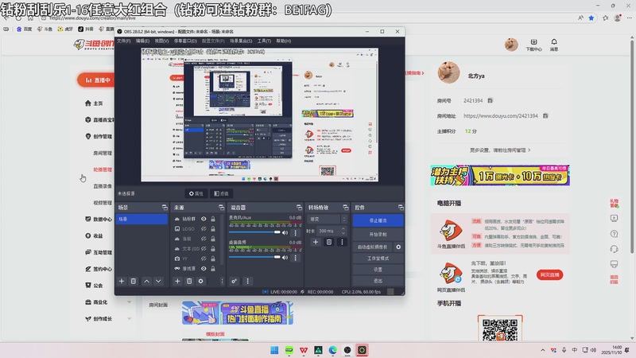Mute the 麦克风/Aux speaker icon
Screen dimensions: 636x358
click(285, 232)
